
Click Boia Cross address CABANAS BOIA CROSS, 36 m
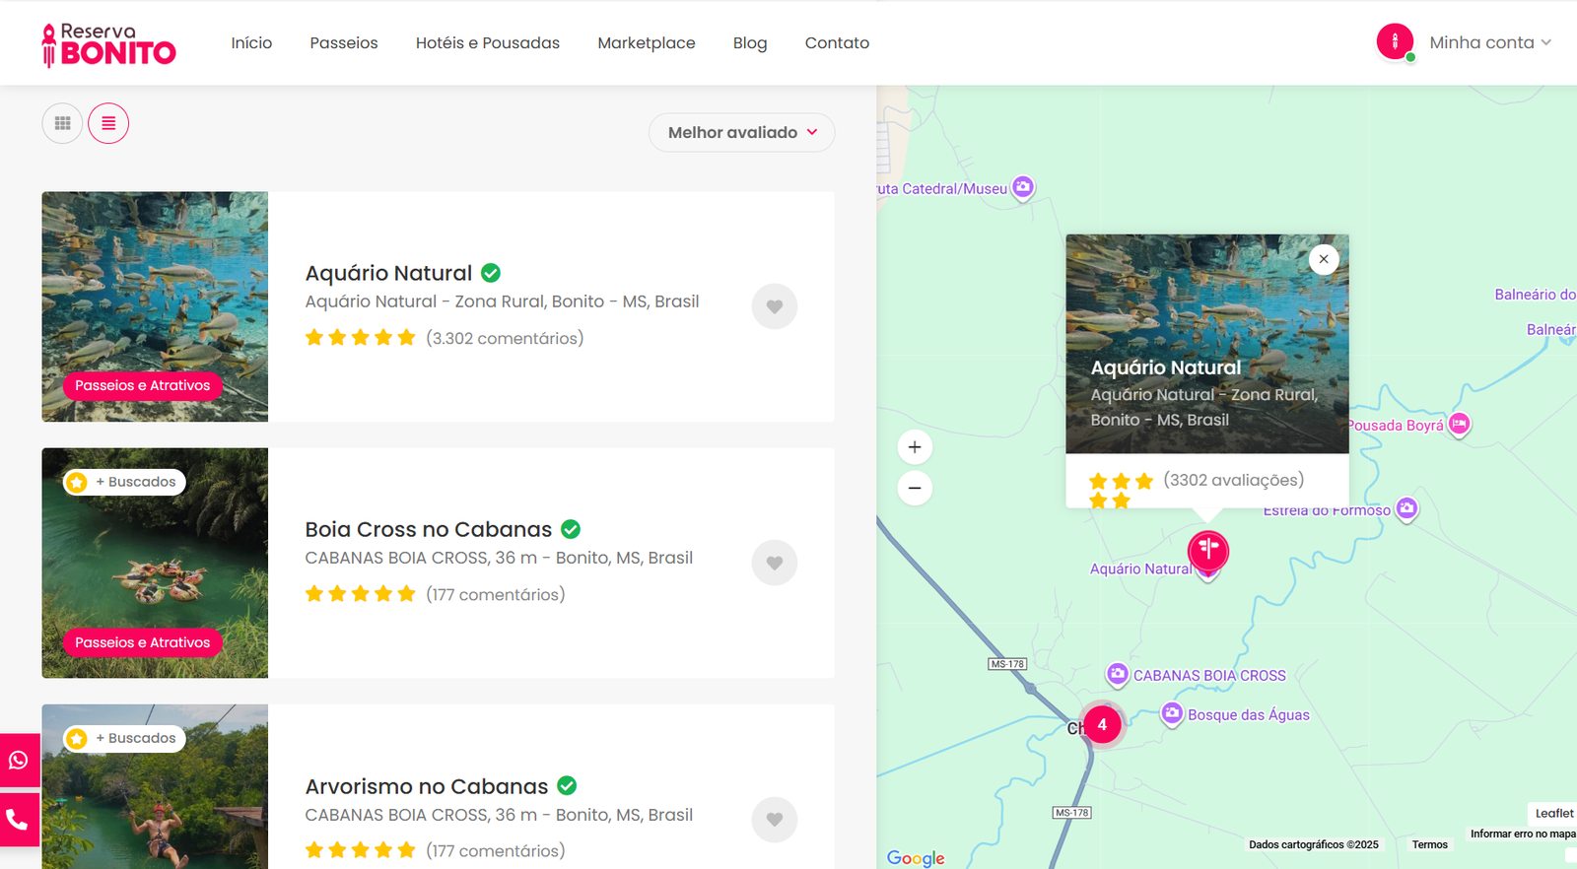click(x=499, y=558)
